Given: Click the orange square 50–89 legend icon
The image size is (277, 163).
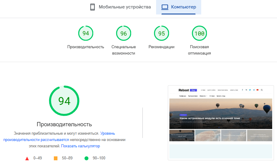Looking at the screenshot, I should coord(56,158).
